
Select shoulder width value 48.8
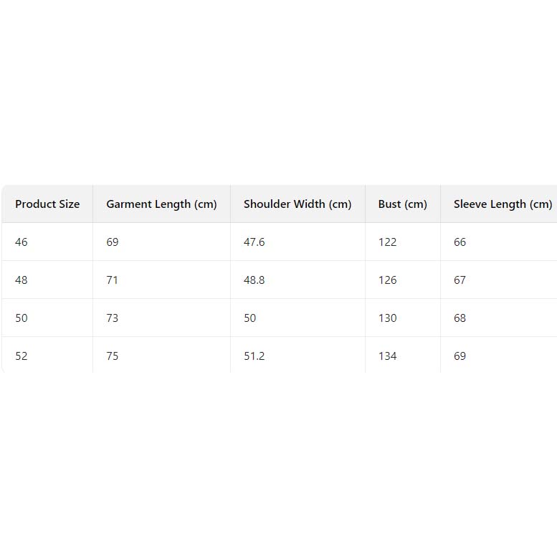click(x=254, y=280)
